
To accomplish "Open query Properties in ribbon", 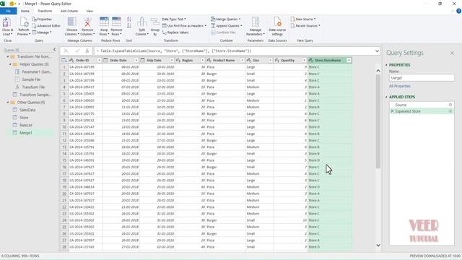I will 42,19.
